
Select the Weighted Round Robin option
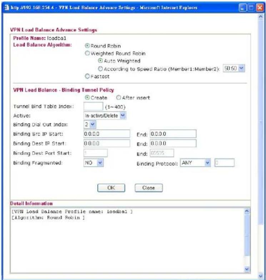click(x=87, y=53)
